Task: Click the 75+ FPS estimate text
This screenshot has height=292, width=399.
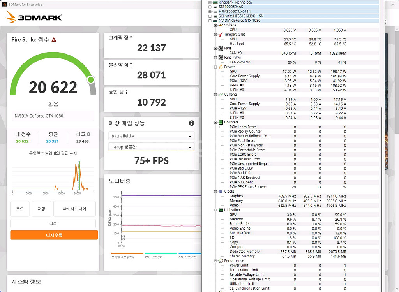Action: [152, 161]
